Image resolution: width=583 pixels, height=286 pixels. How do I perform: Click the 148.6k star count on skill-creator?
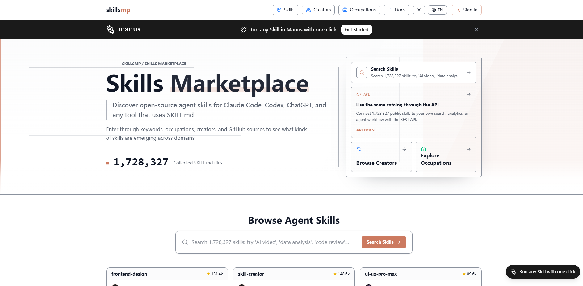[x=342, y=274]
